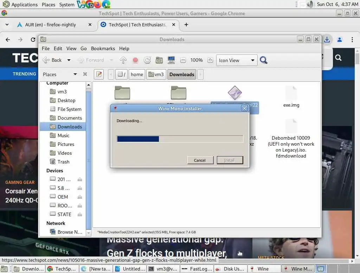Open Go menu in Downloads window
Image resolution: width=360 pixels, height=273 pixels.
(84, 48)
